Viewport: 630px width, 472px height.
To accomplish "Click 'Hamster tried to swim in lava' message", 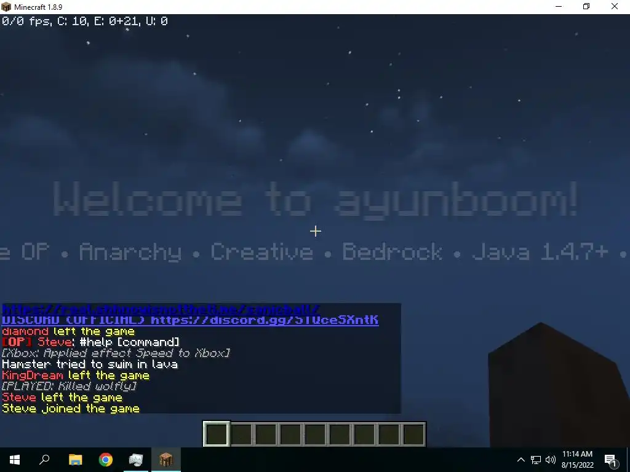I will tap(90, 364).
